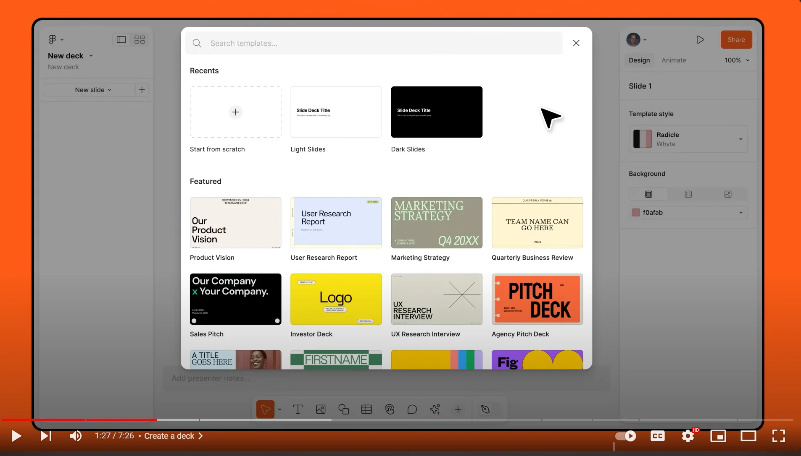Mute the video volume

76,436
